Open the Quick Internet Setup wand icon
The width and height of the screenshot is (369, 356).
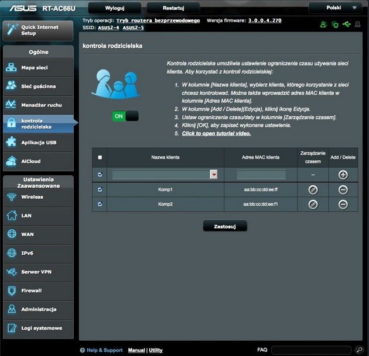(12, 29)
